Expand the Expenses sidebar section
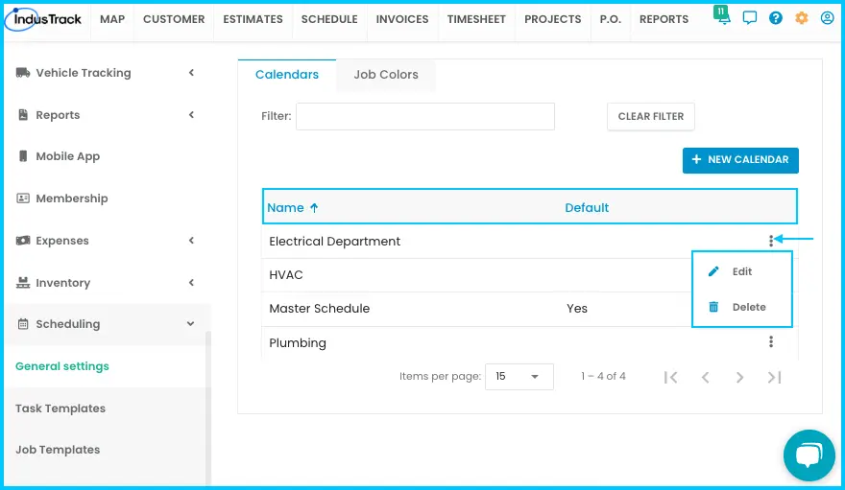 click(191, 241)
